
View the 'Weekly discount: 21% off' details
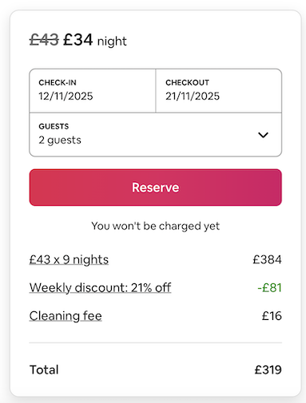point(100,287)
